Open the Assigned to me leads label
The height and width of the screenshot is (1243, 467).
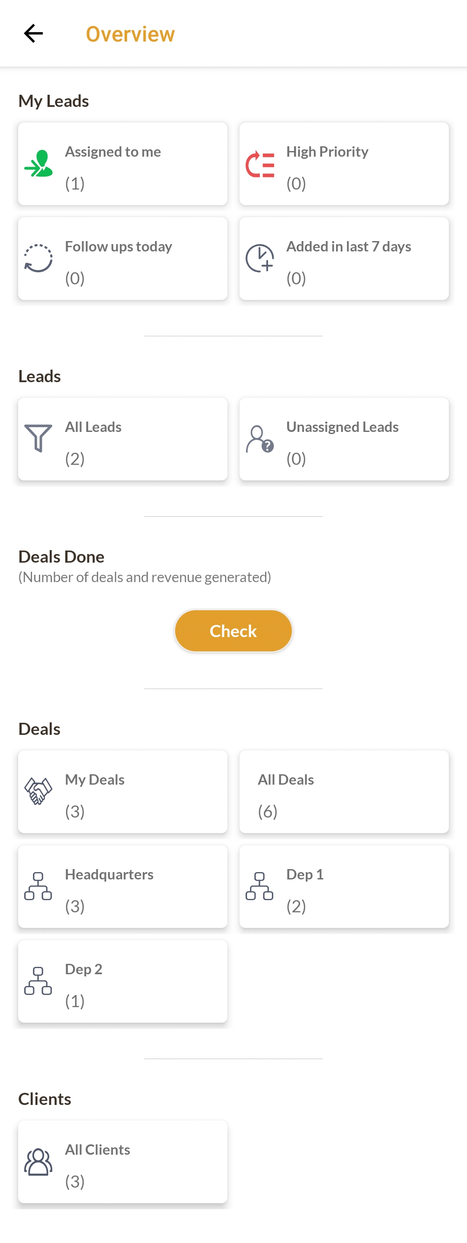click(x=113, y=151)
